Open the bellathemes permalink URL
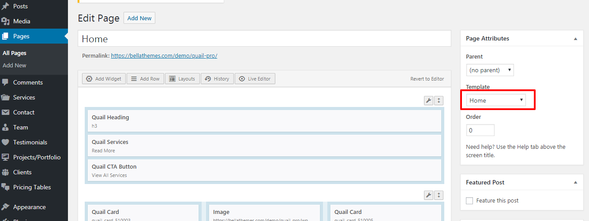Screen dimensions: 589x221 pyautogui.click(x=164, y=56)
